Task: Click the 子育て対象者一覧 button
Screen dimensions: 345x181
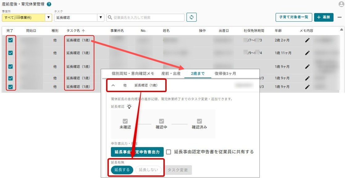Action: tap(294, 17)
